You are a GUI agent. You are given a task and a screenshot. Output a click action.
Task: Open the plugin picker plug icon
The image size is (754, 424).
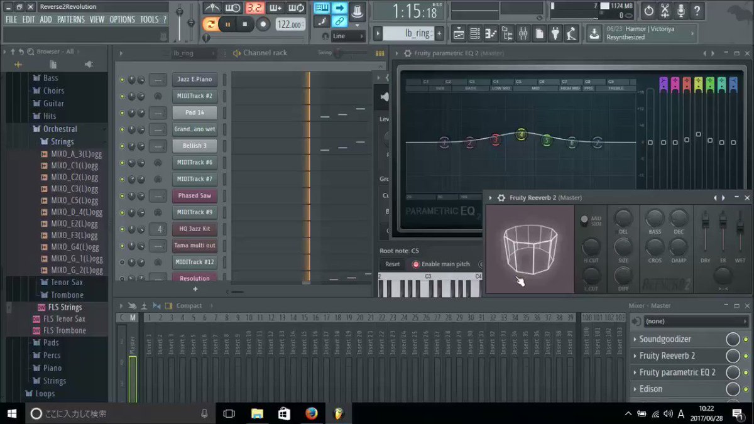(555, 33)
